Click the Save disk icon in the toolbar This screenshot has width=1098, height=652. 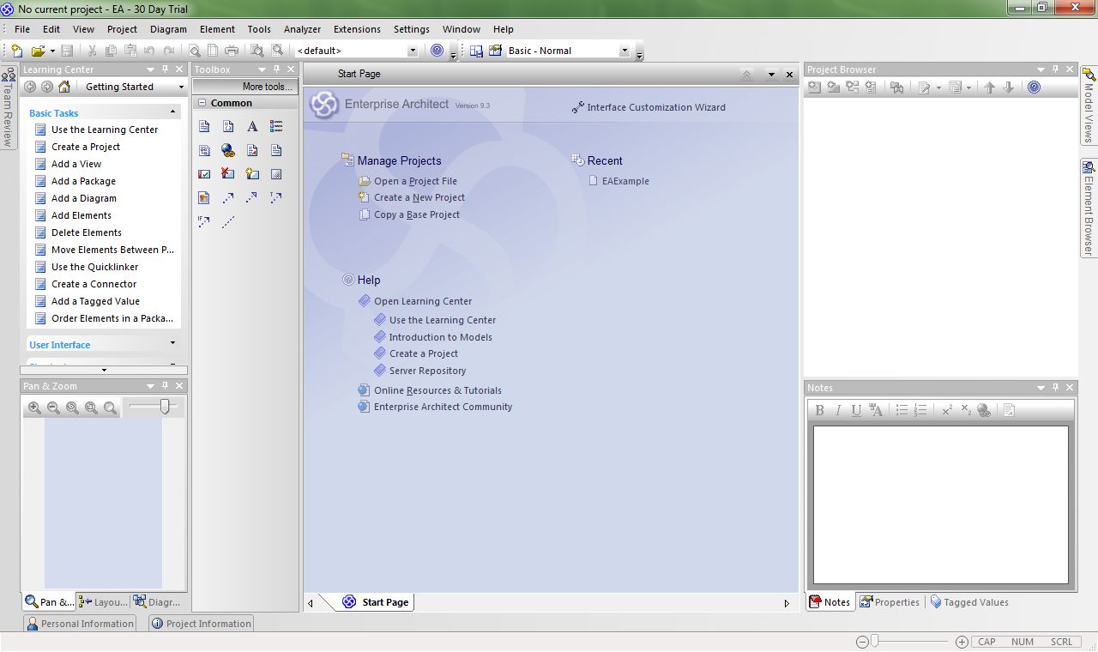(67, 51)
